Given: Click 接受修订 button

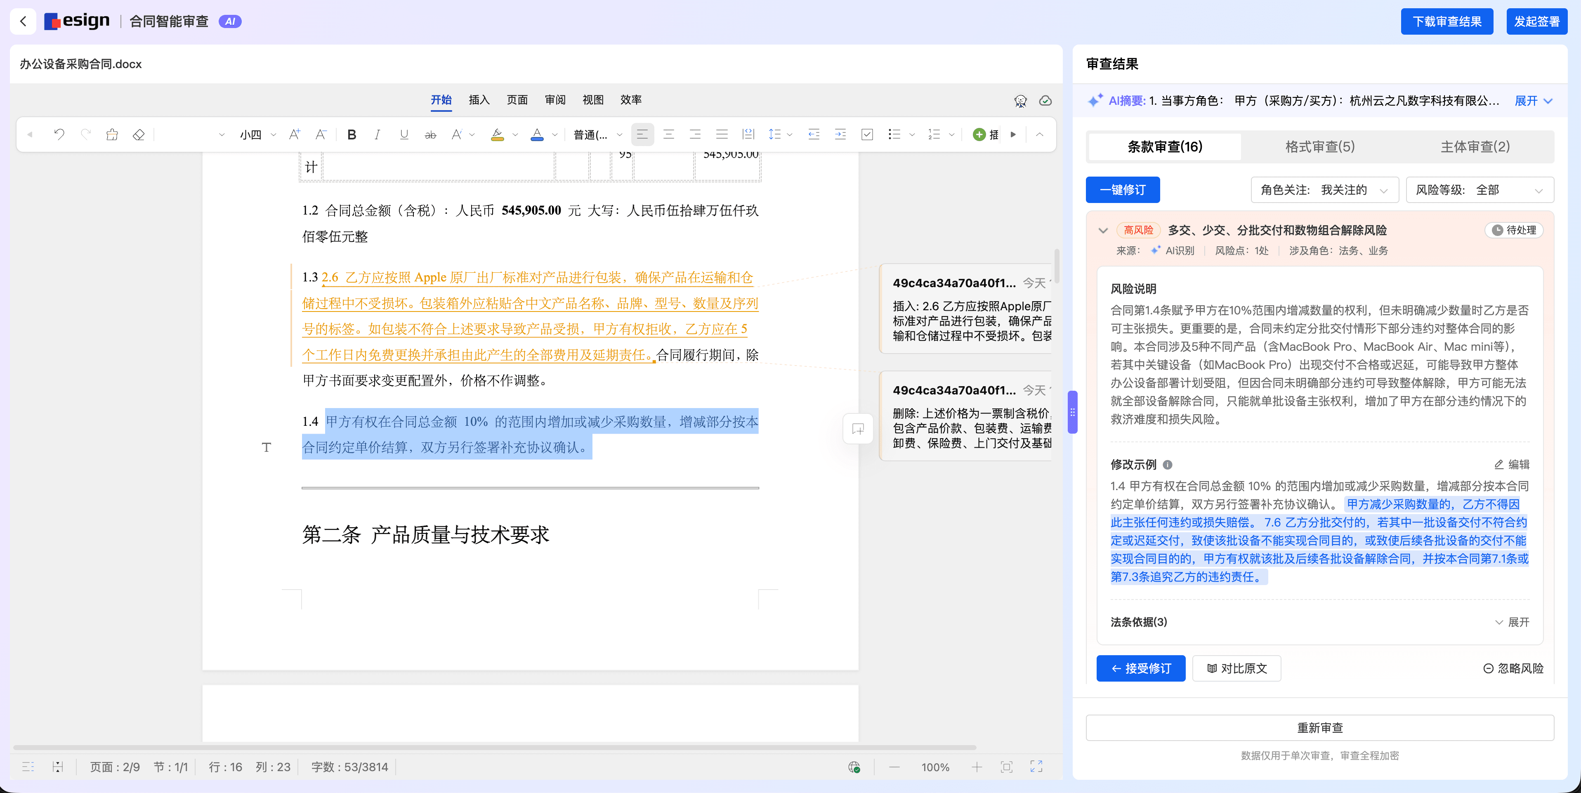Looking at the screenshot, I should (1140, 668).
